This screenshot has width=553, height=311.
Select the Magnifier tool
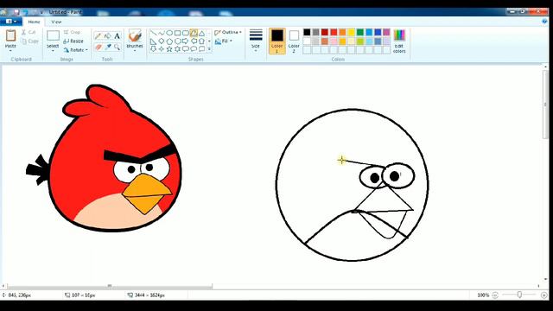(x=118, y=47)
